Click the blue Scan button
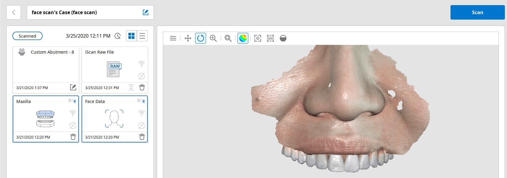Image resolution: width=507 pixels, height=178 pixels. (477, 12)
